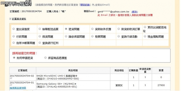Click the top order number 20170503534704
This screenshot has width=181, height=91.
(x=31, y=11)
